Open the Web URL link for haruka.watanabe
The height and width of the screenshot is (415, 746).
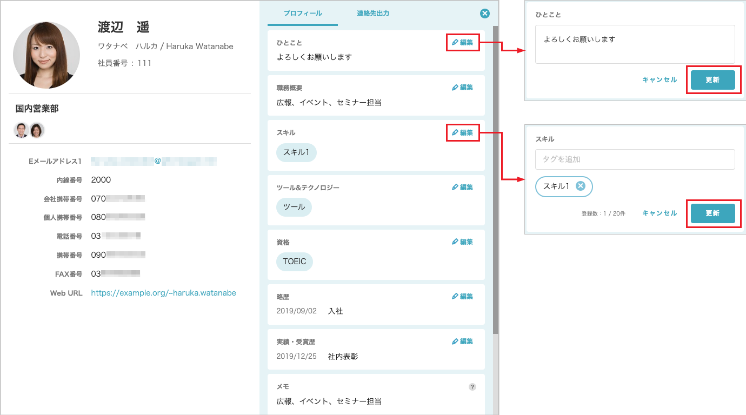(163, 292)
